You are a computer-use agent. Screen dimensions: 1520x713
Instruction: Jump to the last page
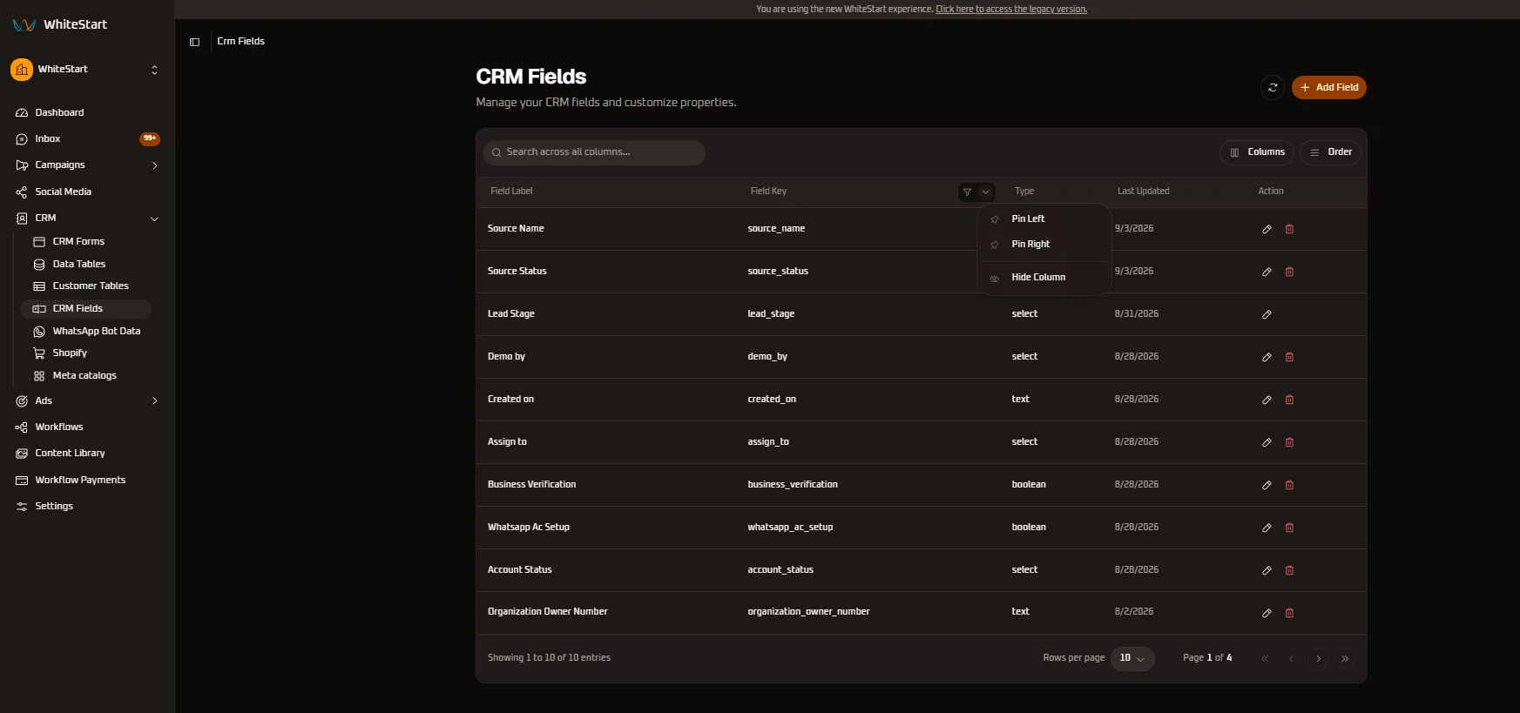coord(1345,659)
